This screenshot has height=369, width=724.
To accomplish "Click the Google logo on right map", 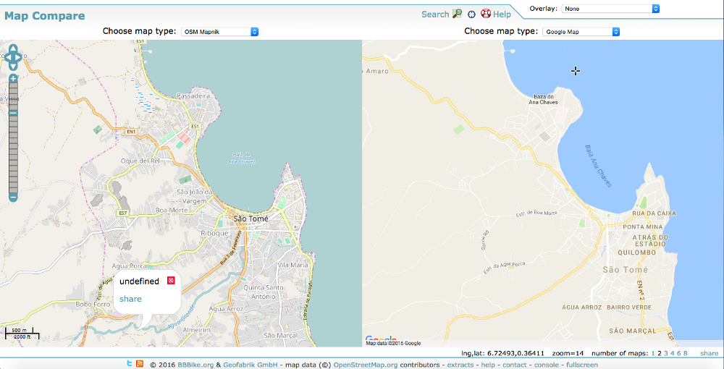I will (381, 339).
